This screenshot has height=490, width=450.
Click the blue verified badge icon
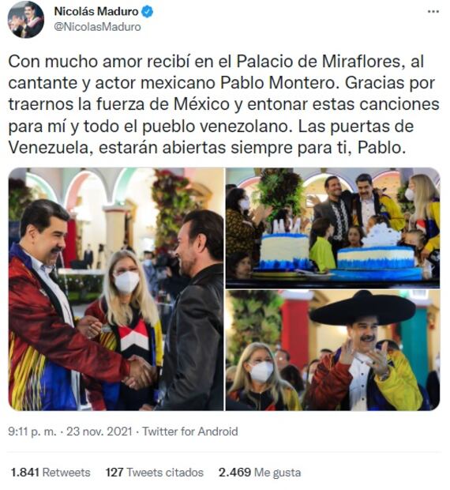(x=148, y=12)
